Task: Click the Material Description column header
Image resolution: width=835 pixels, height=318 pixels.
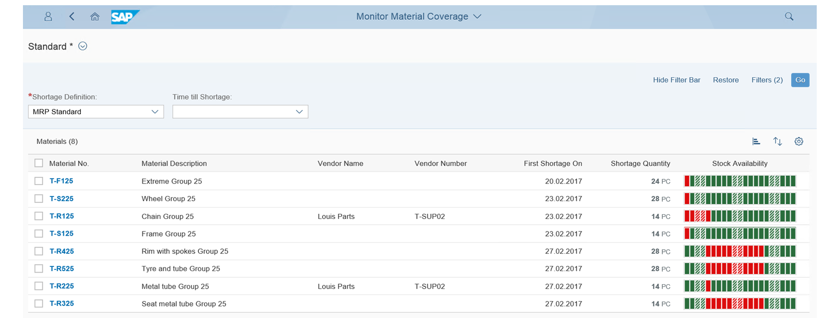Action: (174, 163)
